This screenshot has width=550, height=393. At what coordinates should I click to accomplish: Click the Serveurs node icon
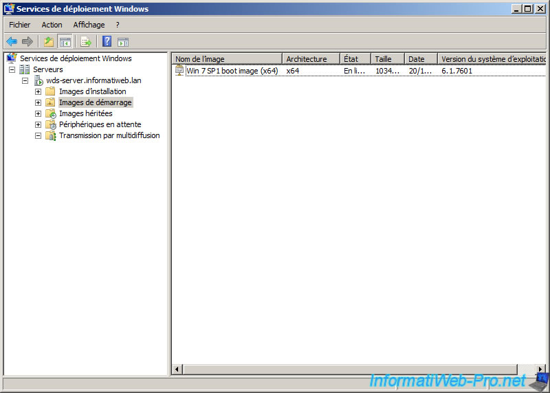24,69
